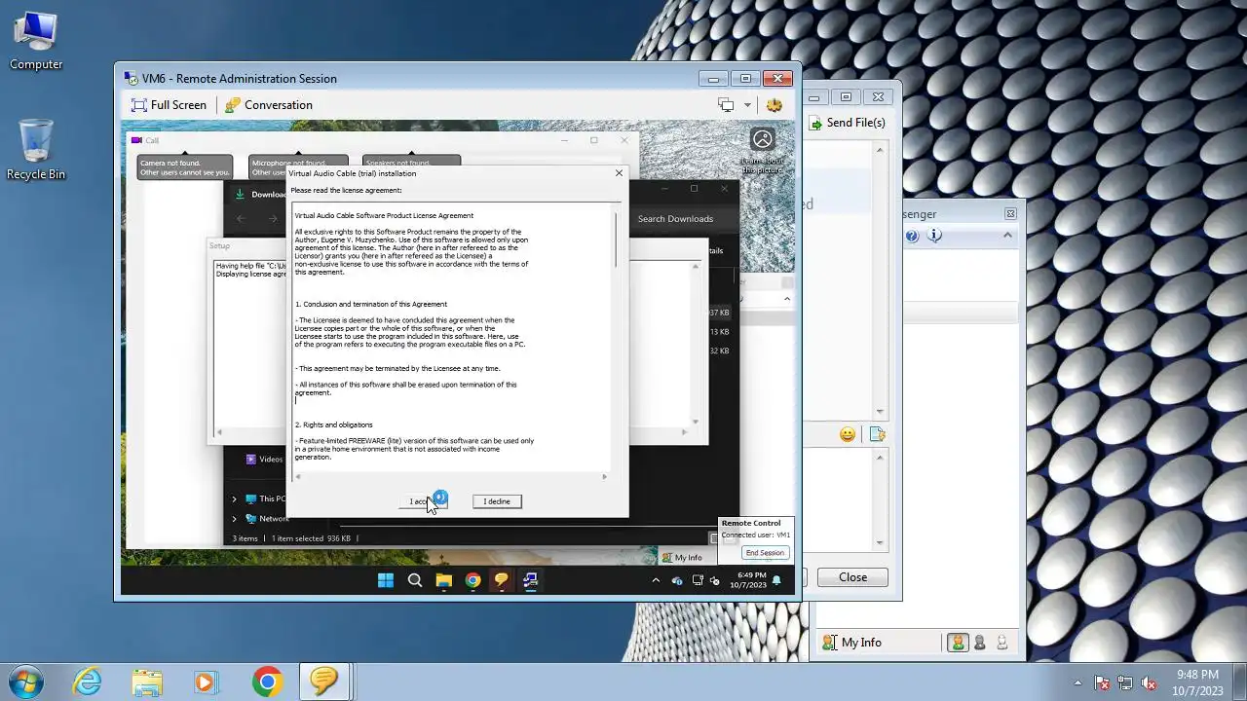Expand Network in remote Explorer tree
The width and height of the screenshot is (1247, 701).
click(x=234, y=519)
